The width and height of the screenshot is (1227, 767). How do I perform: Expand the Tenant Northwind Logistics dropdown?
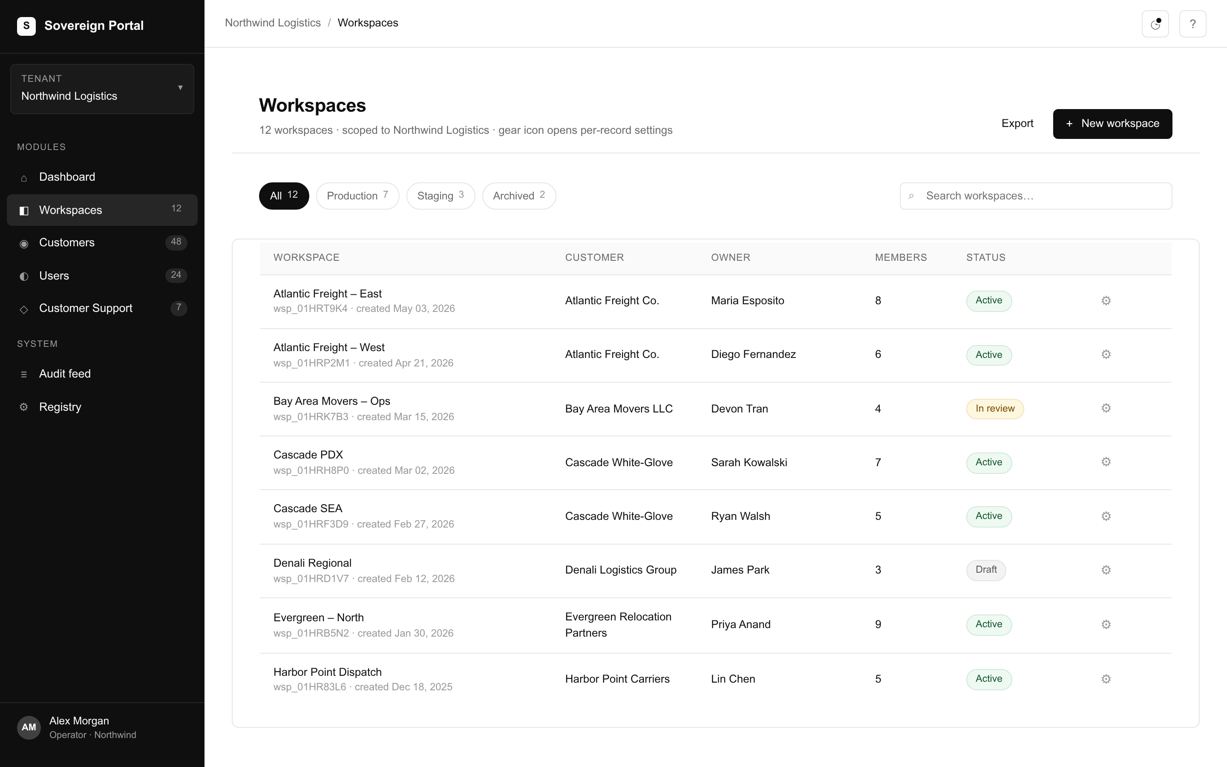point(102,89)
